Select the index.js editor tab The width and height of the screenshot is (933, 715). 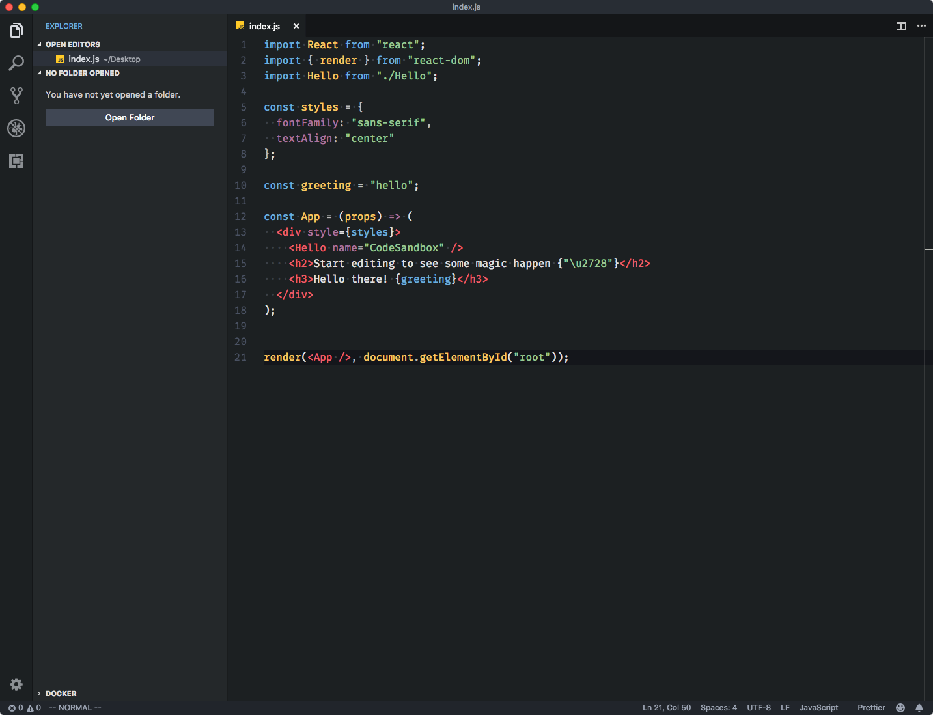[267, 26]
